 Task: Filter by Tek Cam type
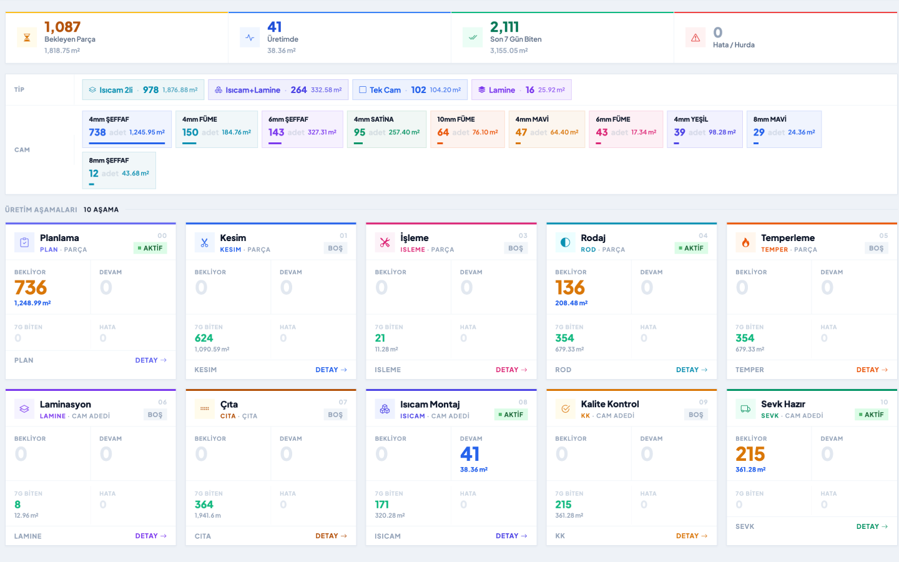click(410, 90)
